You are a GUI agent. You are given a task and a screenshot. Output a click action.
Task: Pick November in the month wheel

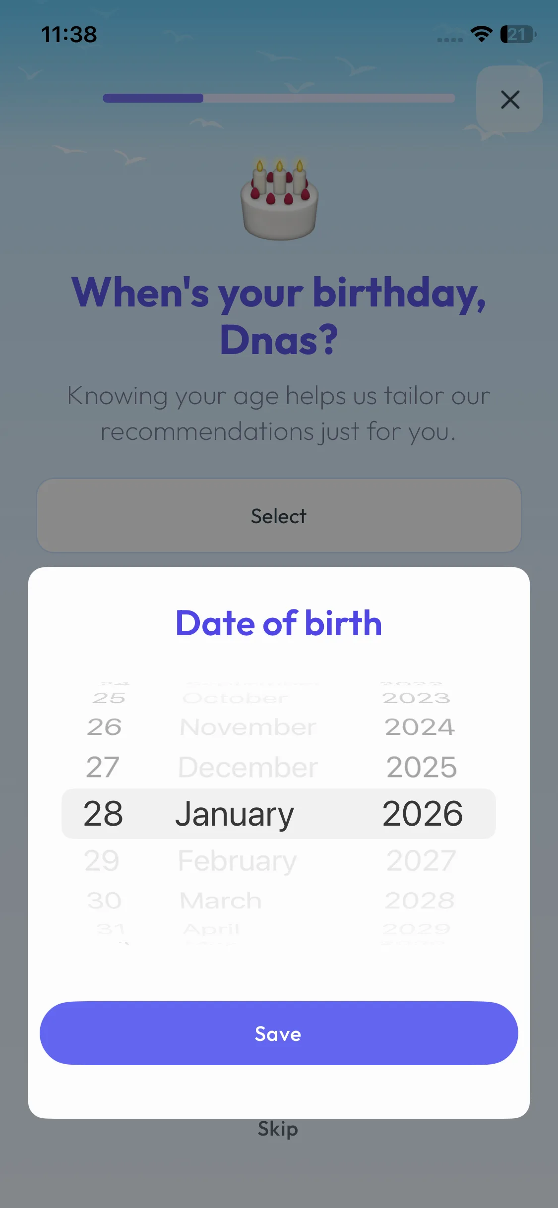[248, 727]
